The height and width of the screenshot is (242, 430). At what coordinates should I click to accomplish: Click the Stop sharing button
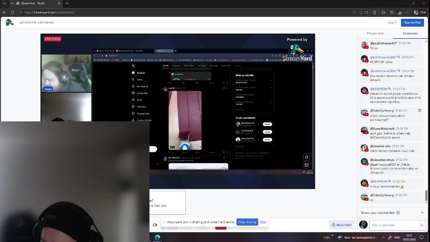click(247, 222)
